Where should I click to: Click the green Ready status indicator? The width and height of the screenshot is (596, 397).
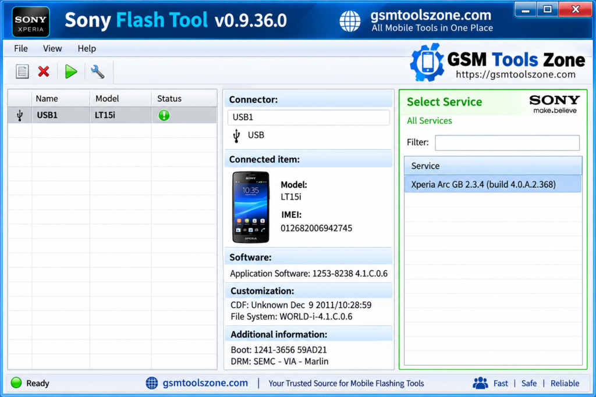[16, 382]
